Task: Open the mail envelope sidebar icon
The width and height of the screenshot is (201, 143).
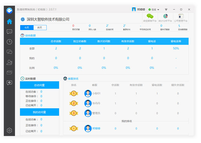Action: pos(10,73)
